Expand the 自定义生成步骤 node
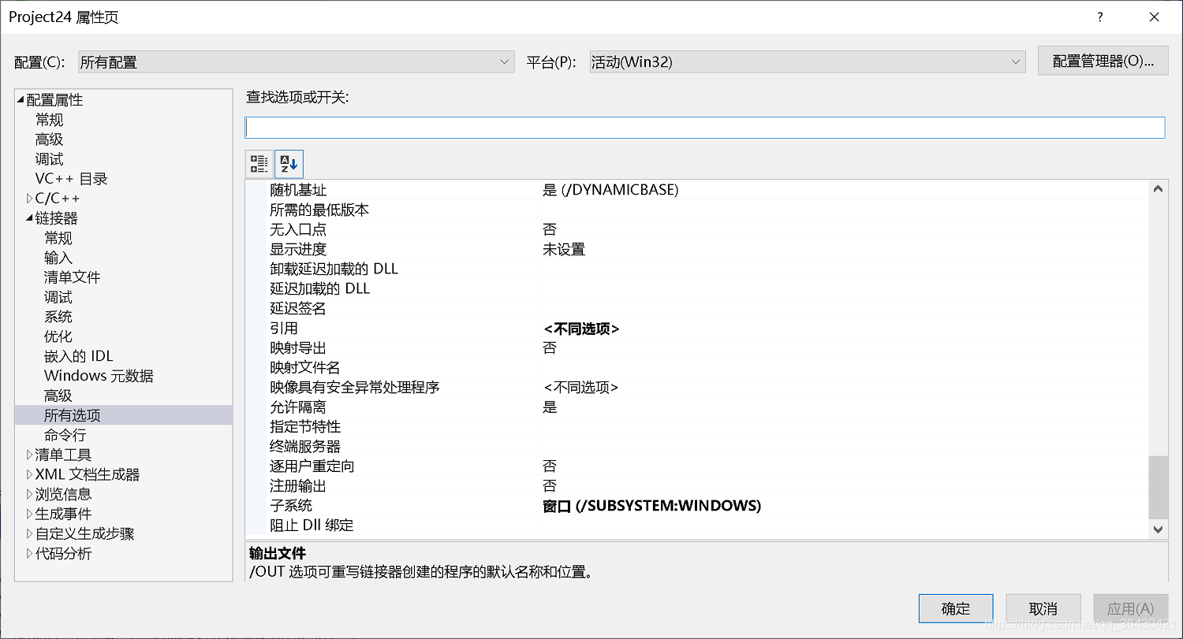This screenshot has height=639, width=1183. click(30, 533)
